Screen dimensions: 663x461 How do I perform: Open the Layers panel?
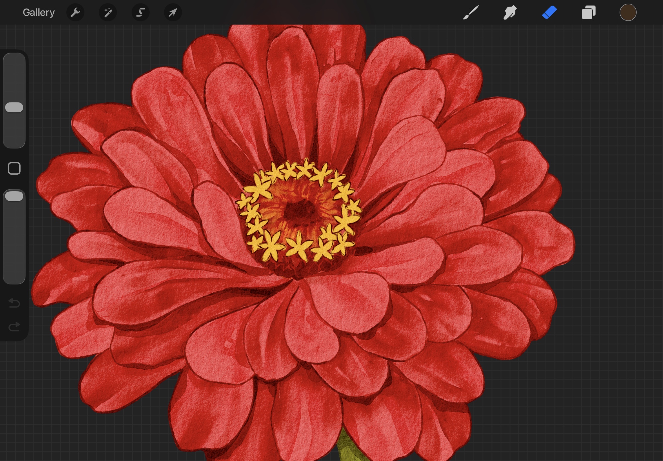coord(589,13)
